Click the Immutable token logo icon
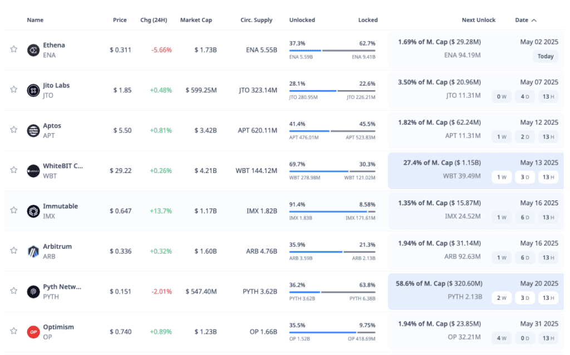Viewport: 570px width, 355px height. point(33,211)
